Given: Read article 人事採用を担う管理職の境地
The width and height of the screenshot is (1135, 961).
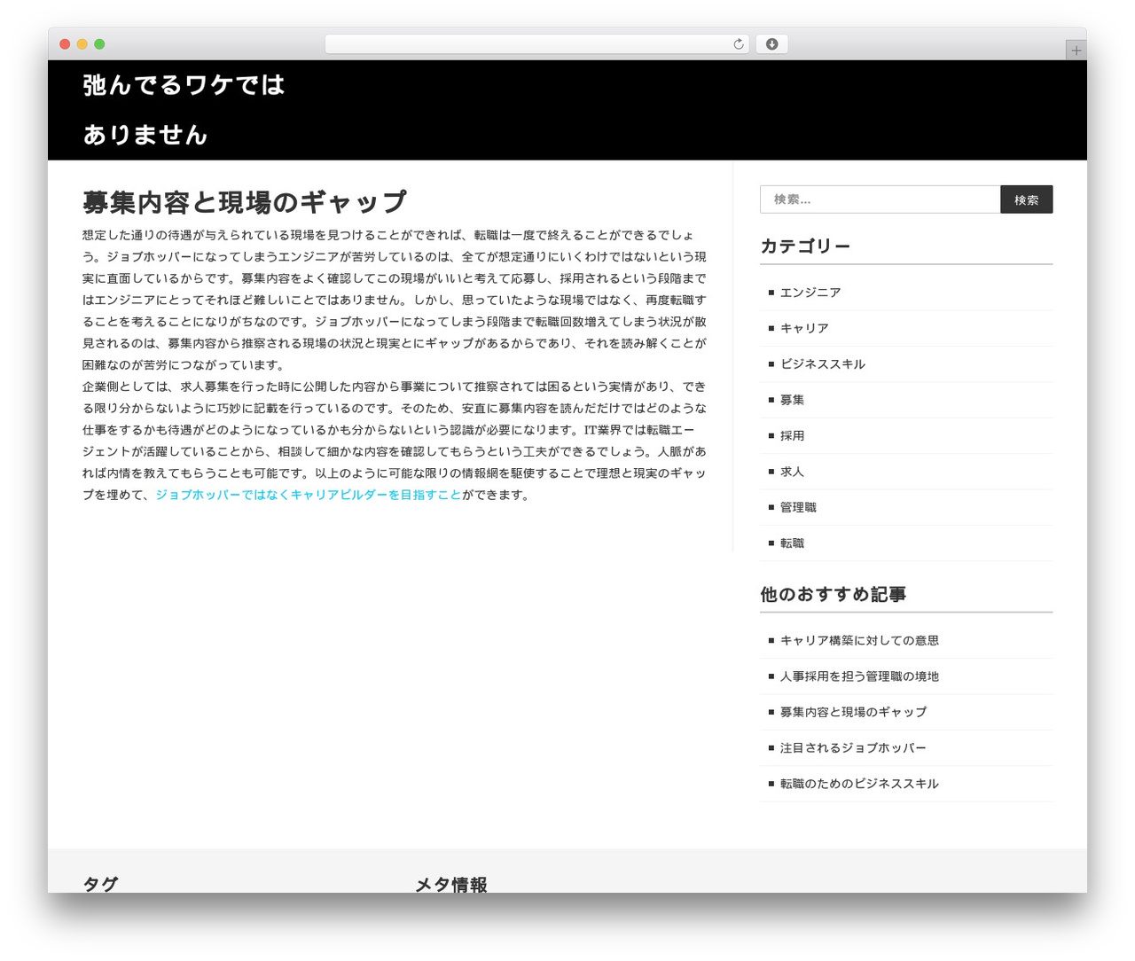Looking at the screenshot, I should pos(859,676).
